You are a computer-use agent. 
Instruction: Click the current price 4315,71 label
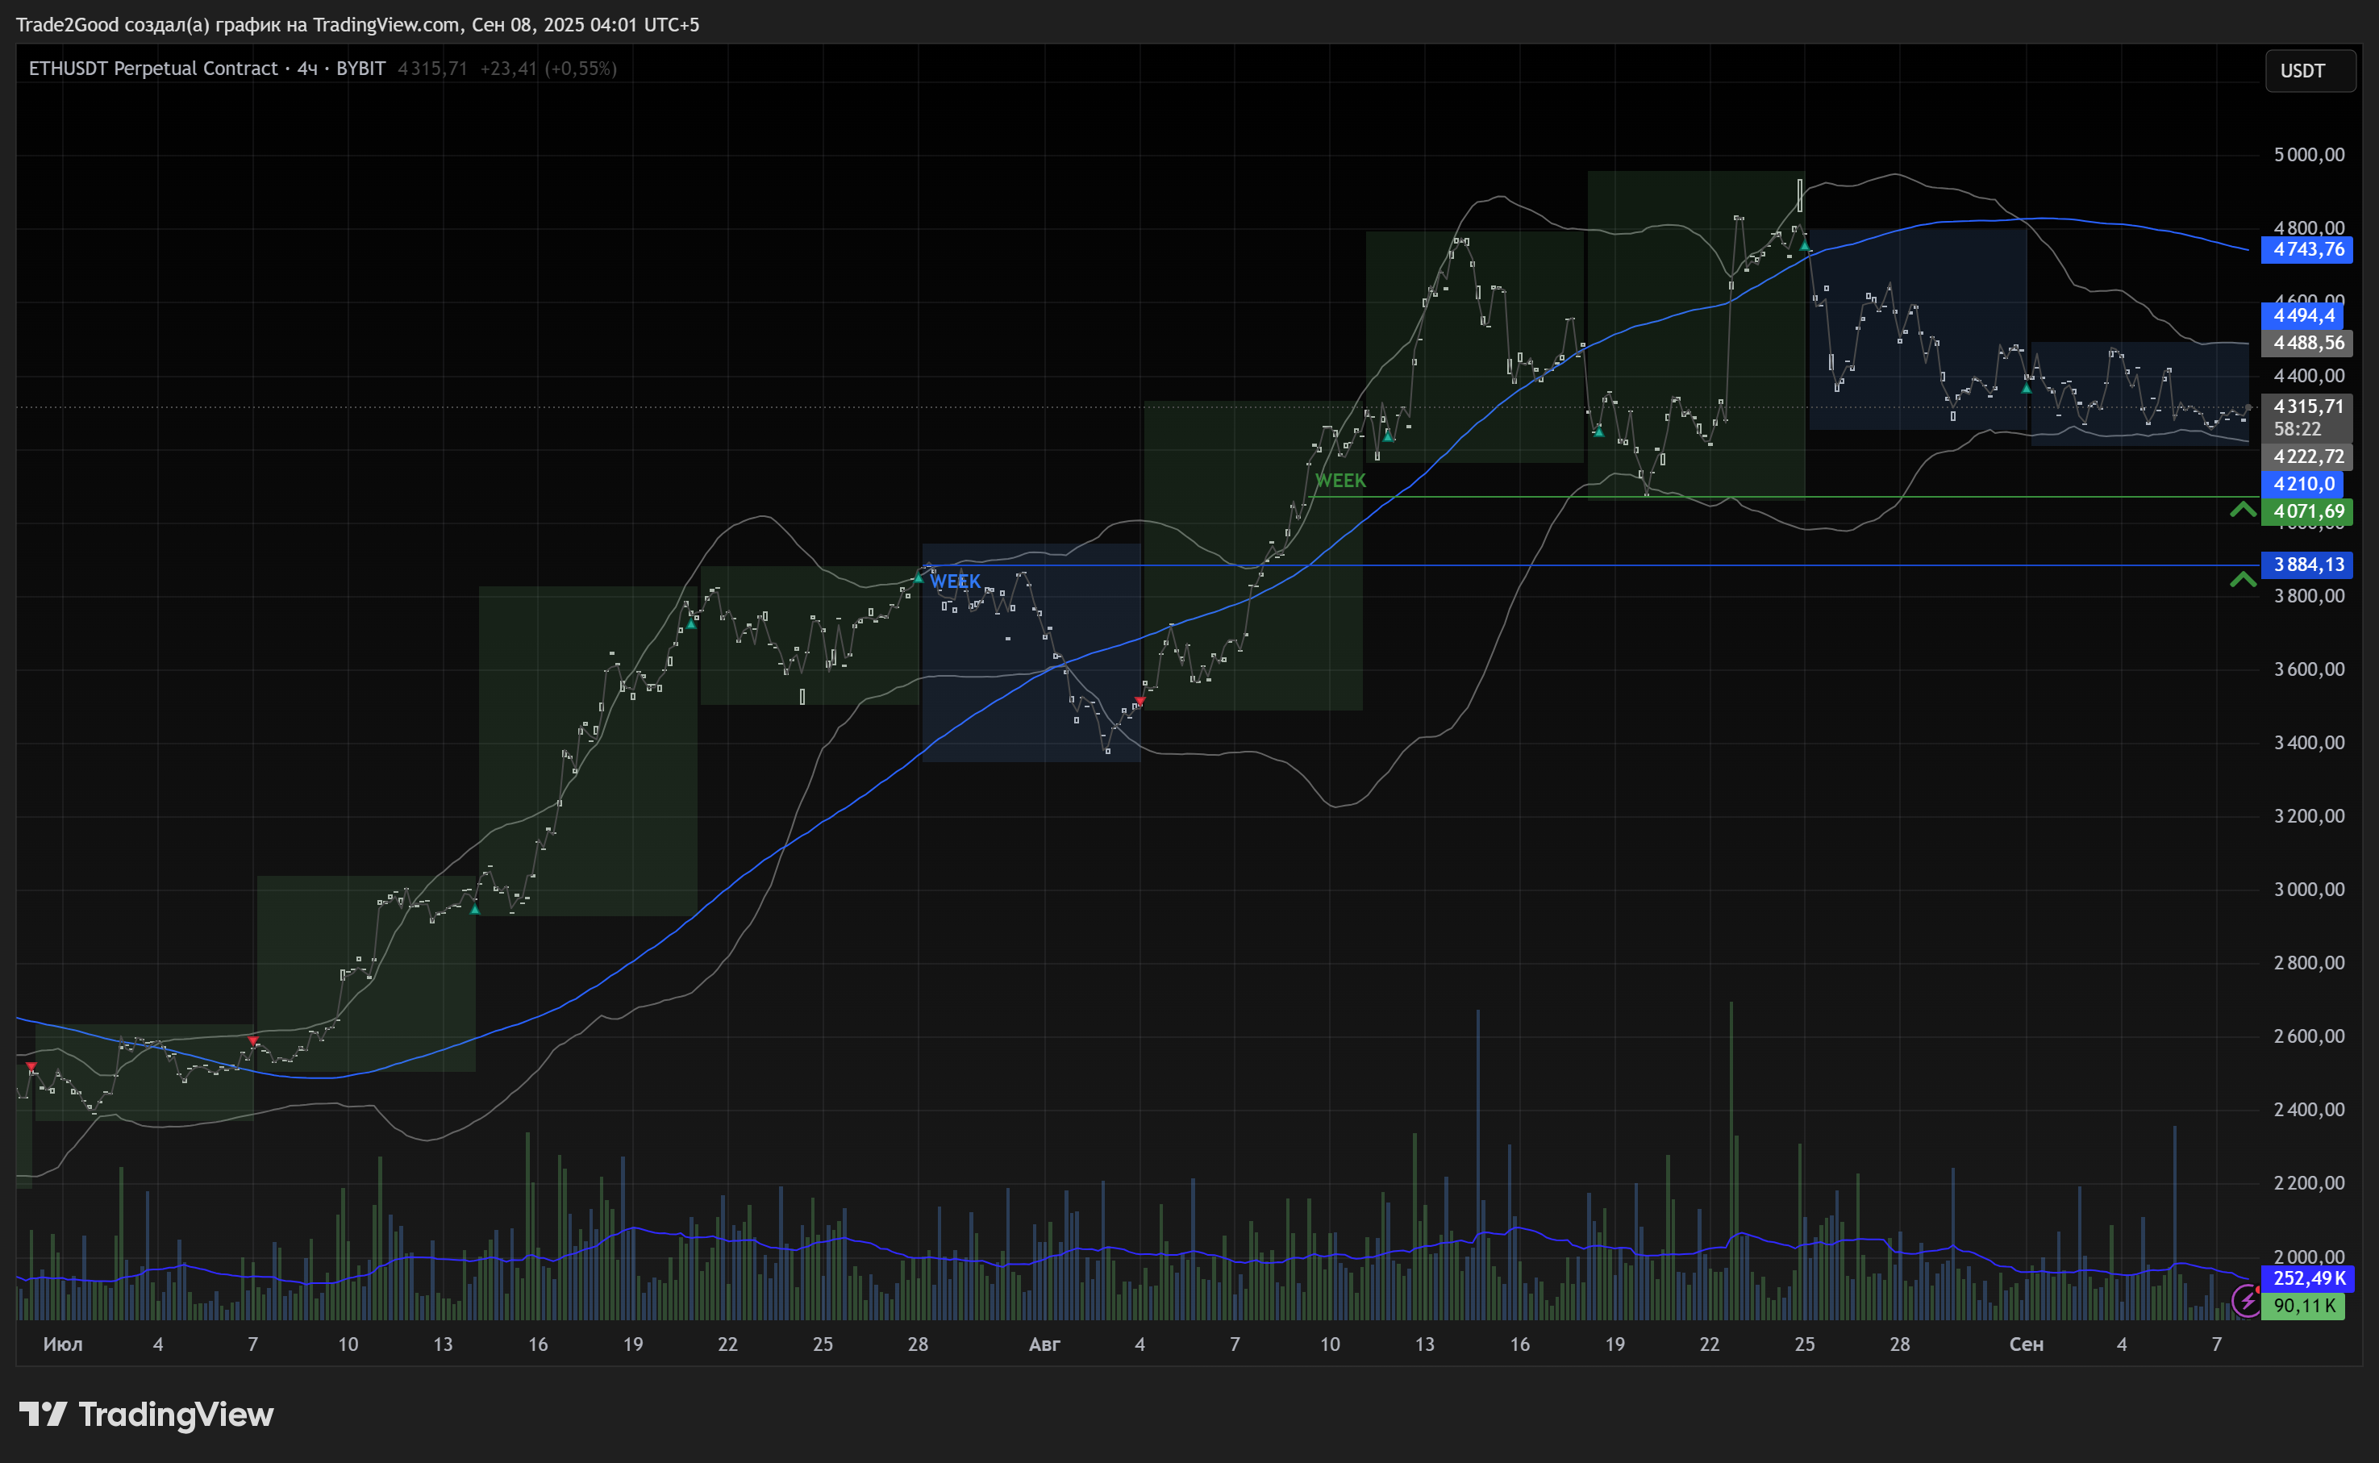[2307, 406]
